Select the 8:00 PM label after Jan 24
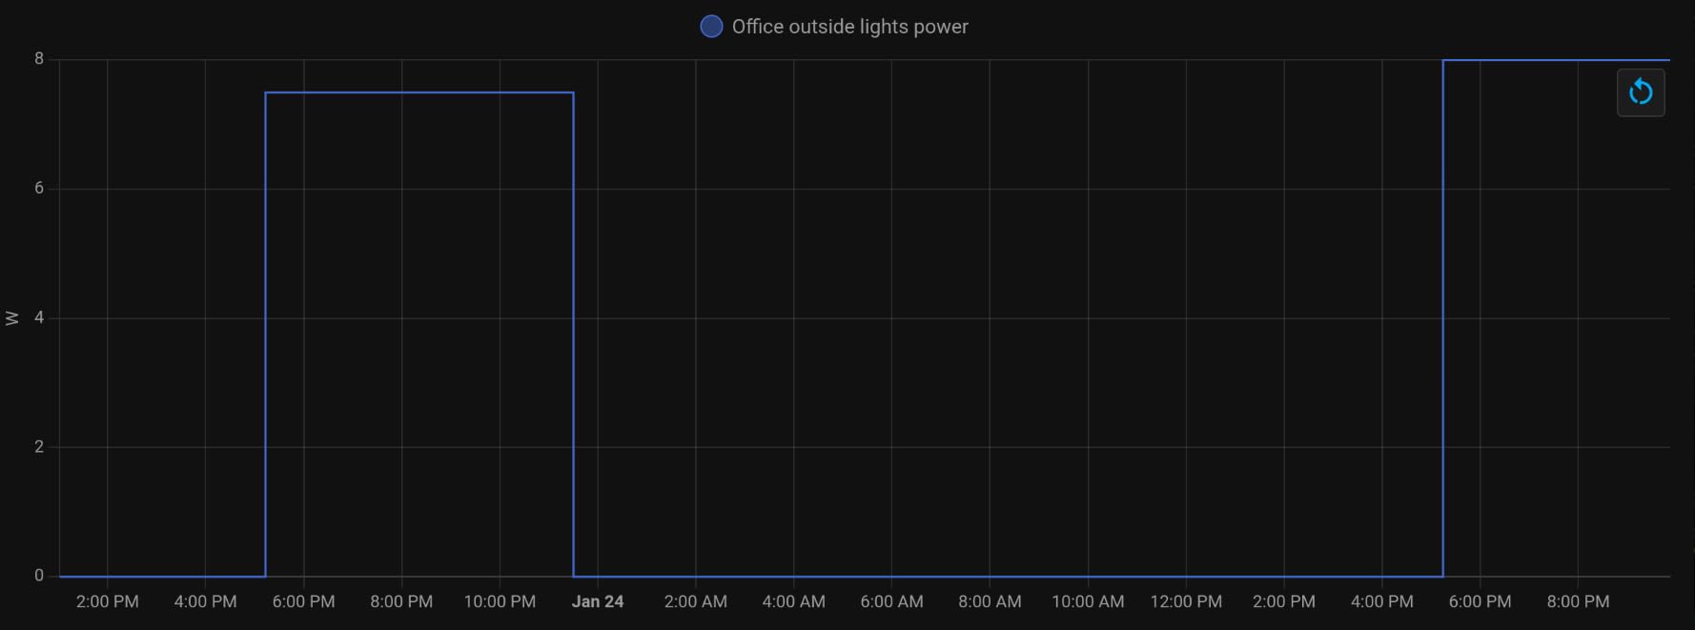 tap(1578, 601)
